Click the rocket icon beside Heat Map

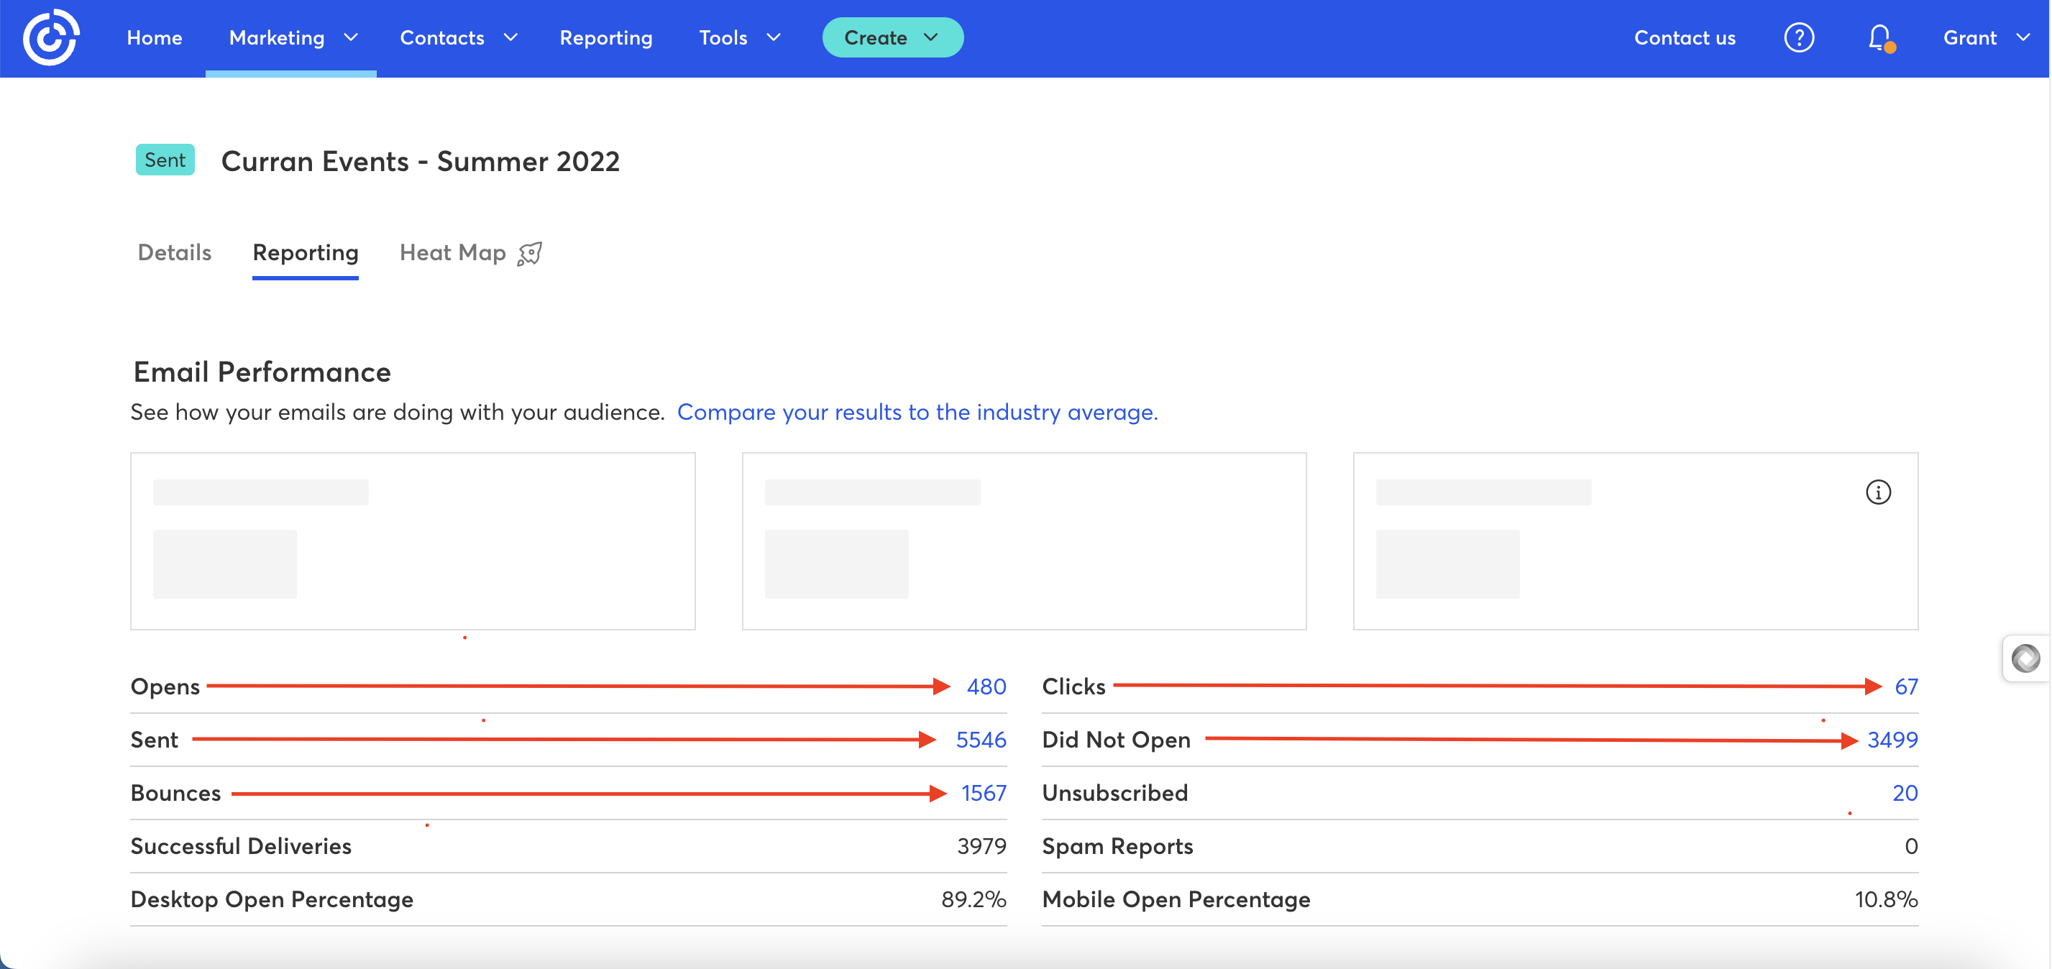(x=530, y=253)
